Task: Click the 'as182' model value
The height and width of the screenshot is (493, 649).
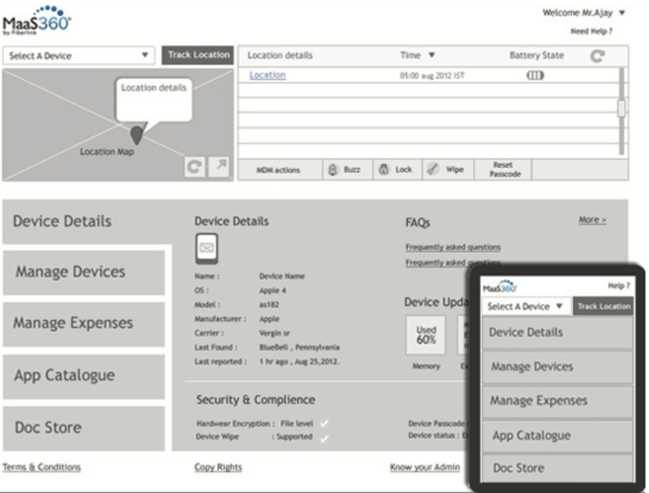Action: (x=269, y=305)
